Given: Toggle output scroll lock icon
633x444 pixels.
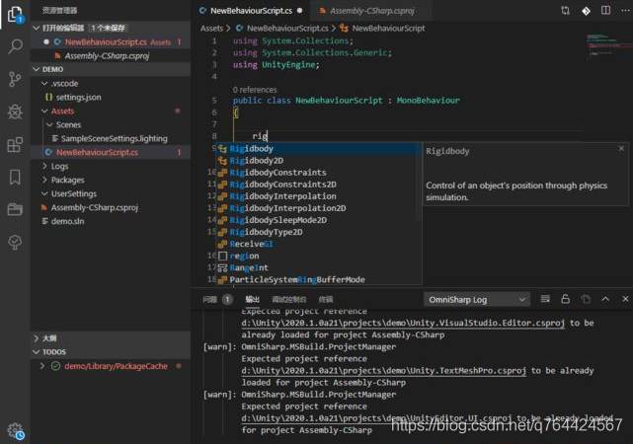Looking at the screenshot, I should tap(565, 299).
